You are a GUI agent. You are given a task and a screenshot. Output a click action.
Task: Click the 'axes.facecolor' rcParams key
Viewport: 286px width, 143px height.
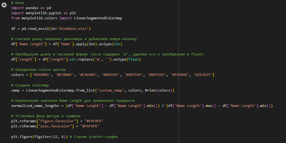[x=55, y=126]
